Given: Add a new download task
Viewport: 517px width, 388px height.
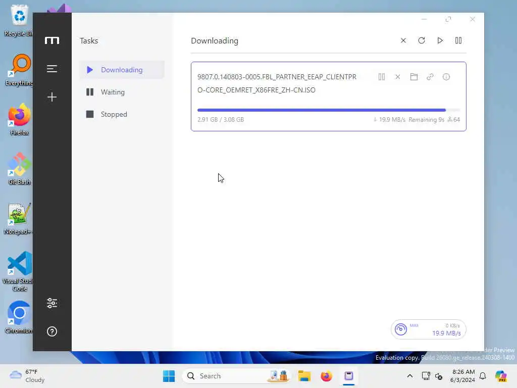Looking at the screenshot, I should (52, 97).
